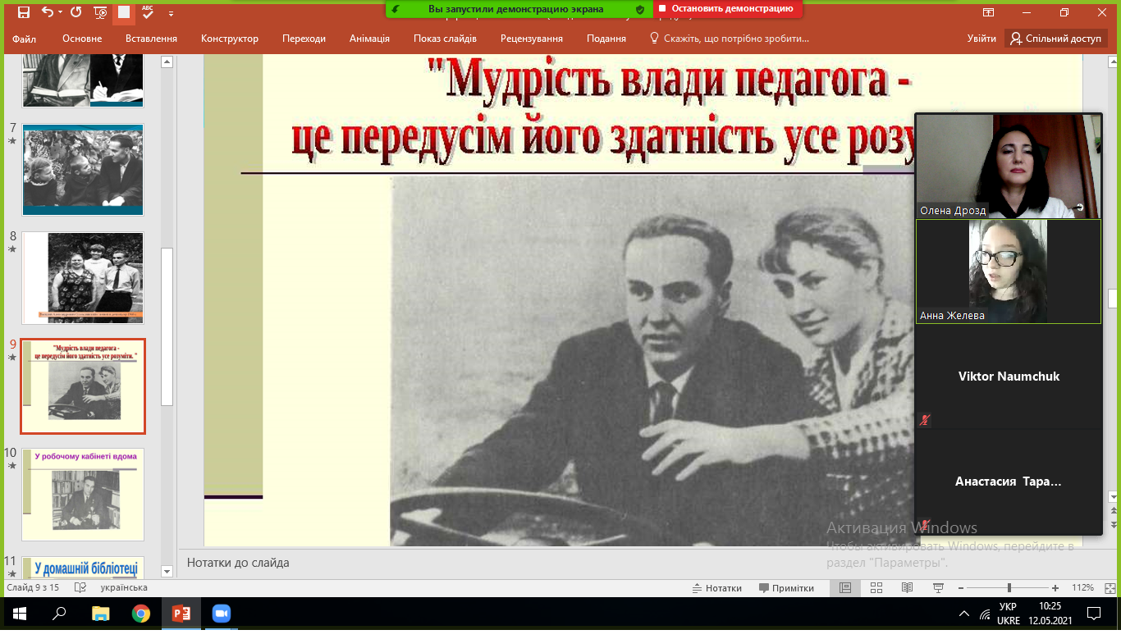1121x639 pixels.
Task: Click the Спільний доступ share button
Action: coord(1055,39)
